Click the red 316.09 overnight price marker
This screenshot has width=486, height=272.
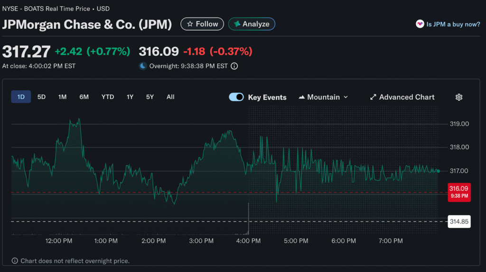tap(459, 192)
